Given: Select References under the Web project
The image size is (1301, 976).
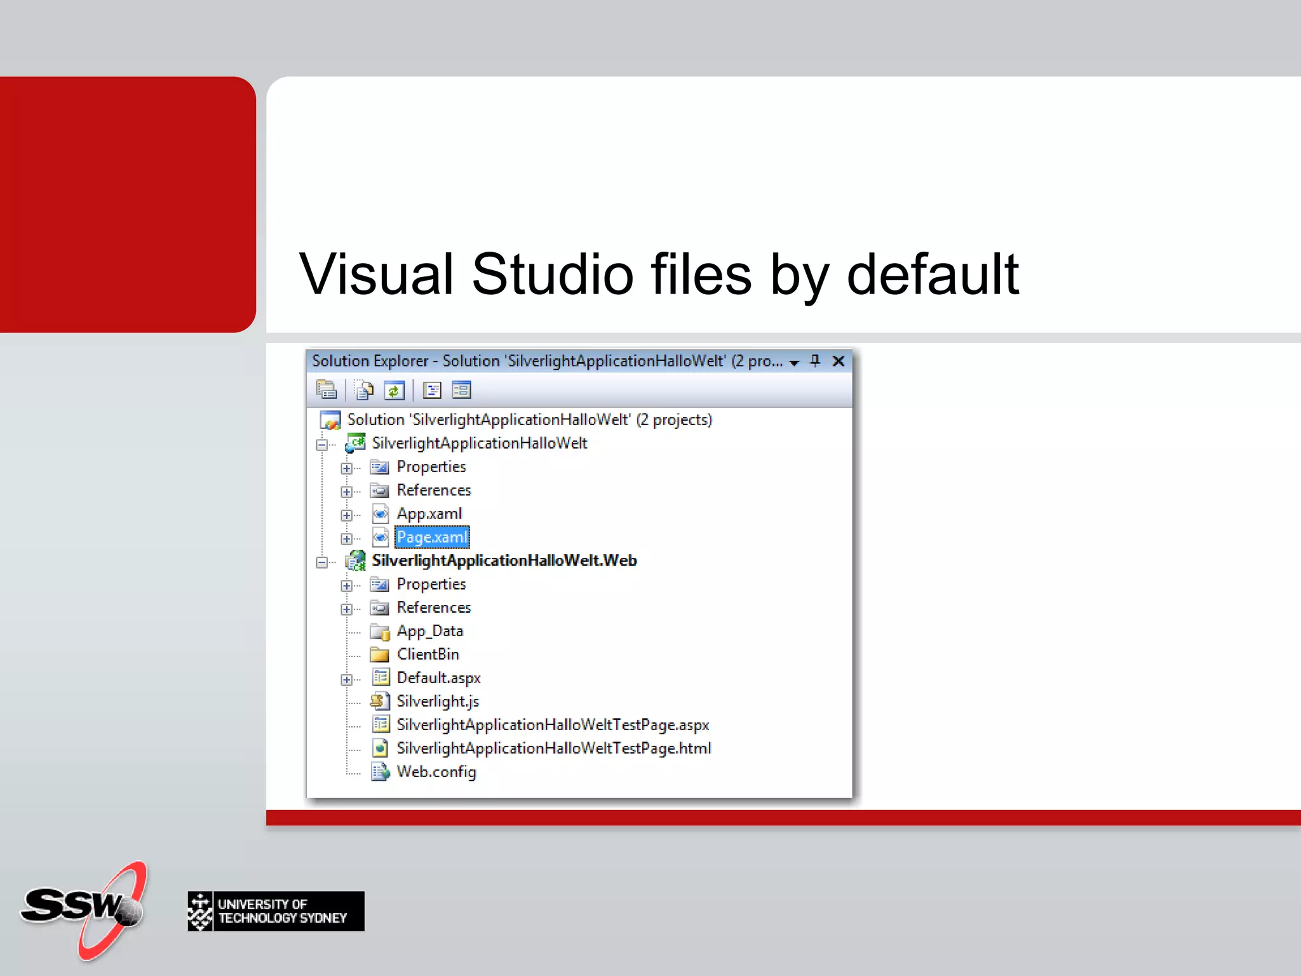Looking at the screenshot, I should 434,608.
